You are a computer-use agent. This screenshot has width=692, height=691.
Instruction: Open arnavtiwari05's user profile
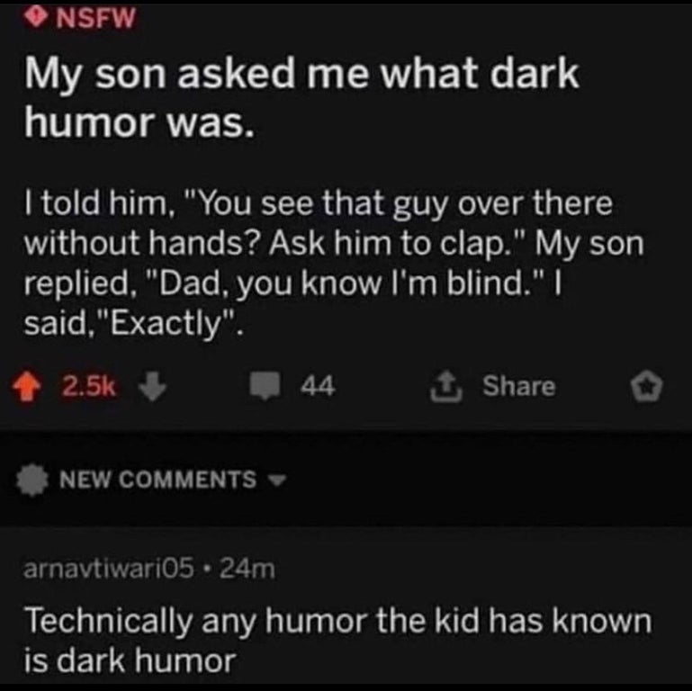tap(105, 569)
